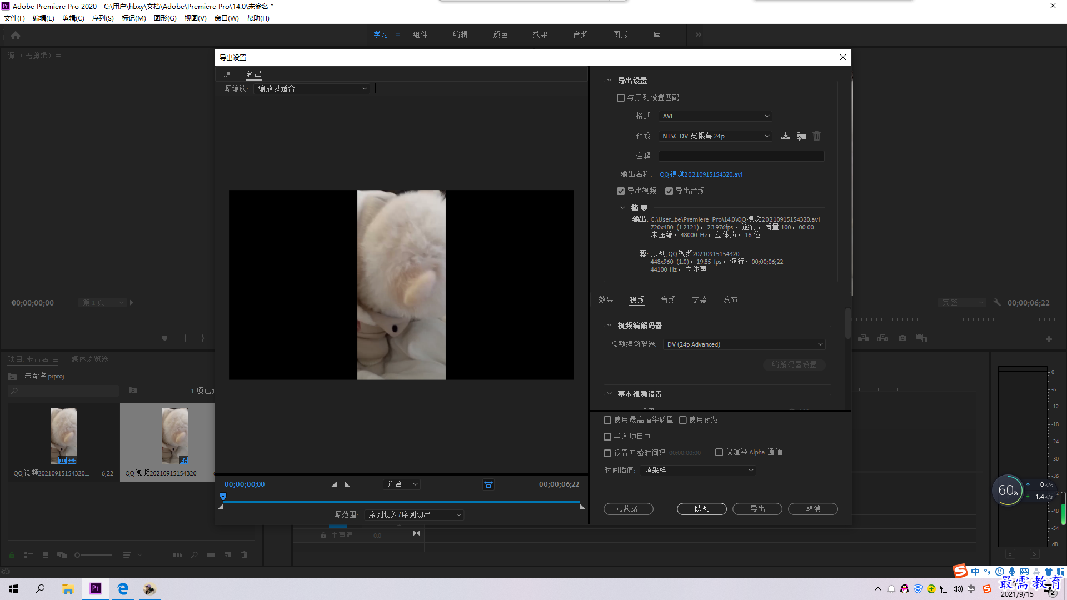Screen dimensions: 1067x600
Task: Click the export preview playhead marker
Action: coord(223,496)
